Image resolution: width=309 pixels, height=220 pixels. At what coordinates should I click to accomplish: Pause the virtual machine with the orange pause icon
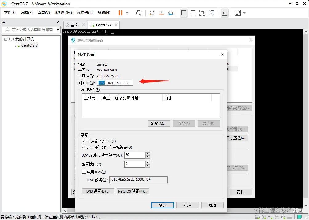pyautogui.click(x=120, y=13)
